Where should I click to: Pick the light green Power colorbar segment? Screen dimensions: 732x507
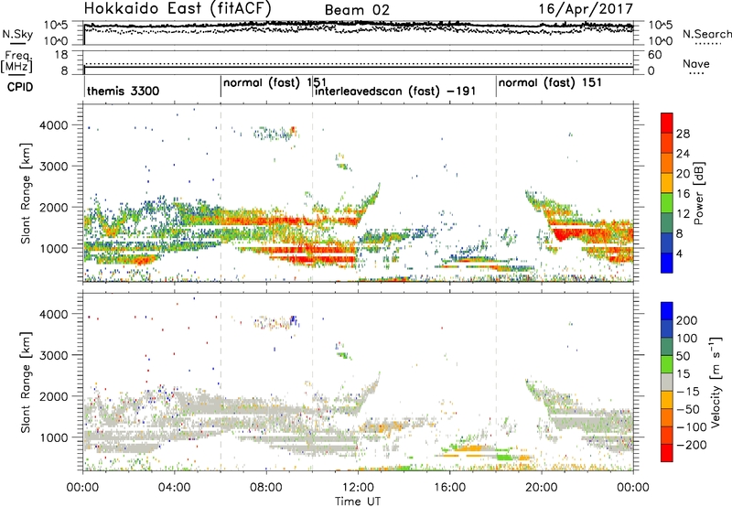667,202
